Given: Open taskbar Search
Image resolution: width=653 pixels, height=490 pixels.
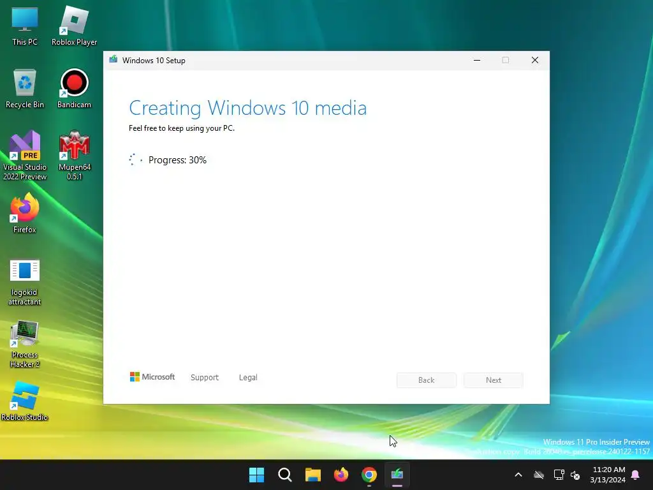Looking at the screenshot, I should coord(285,475).
